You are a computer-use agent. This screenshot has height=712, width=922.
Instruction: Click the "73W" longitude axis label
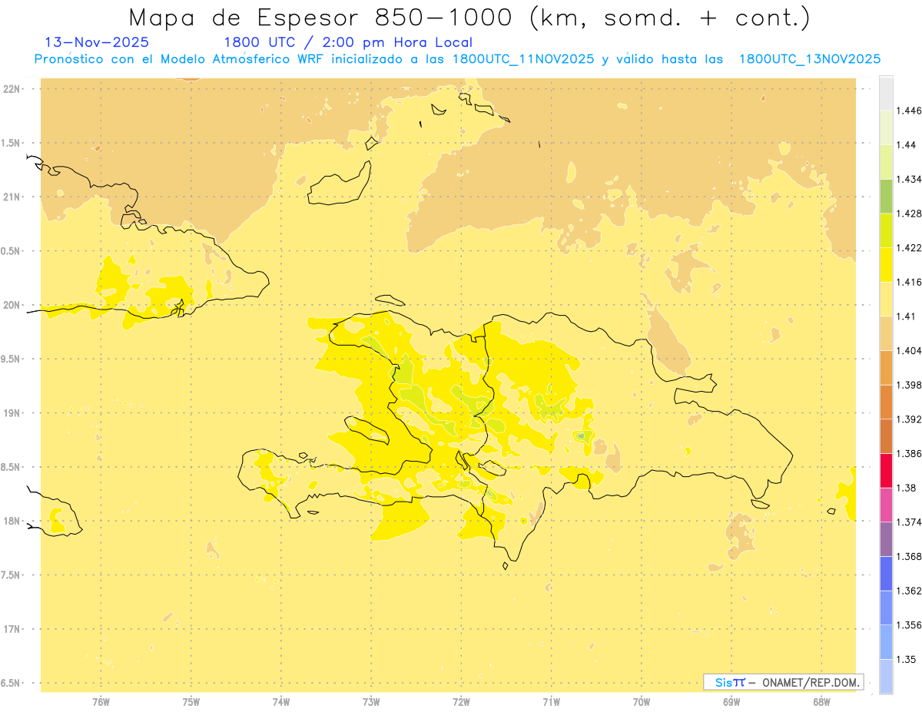(371, 702)
